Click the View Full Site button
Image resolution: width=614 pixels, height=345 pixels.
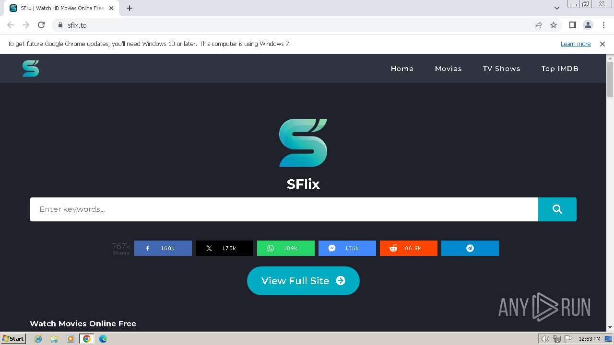(x=303, y=281)
